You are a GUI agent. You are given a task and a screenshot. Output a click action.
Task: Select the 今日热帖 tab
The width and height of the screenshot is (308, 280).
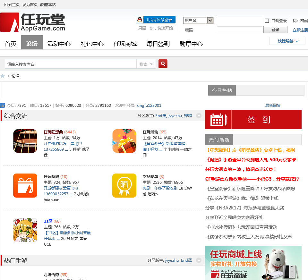tap(222, 90)
